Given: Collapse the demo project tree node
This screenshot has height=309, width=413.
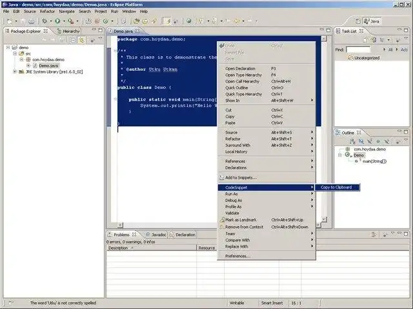Looking at the screenshot, I should click(x=8, y=47).
